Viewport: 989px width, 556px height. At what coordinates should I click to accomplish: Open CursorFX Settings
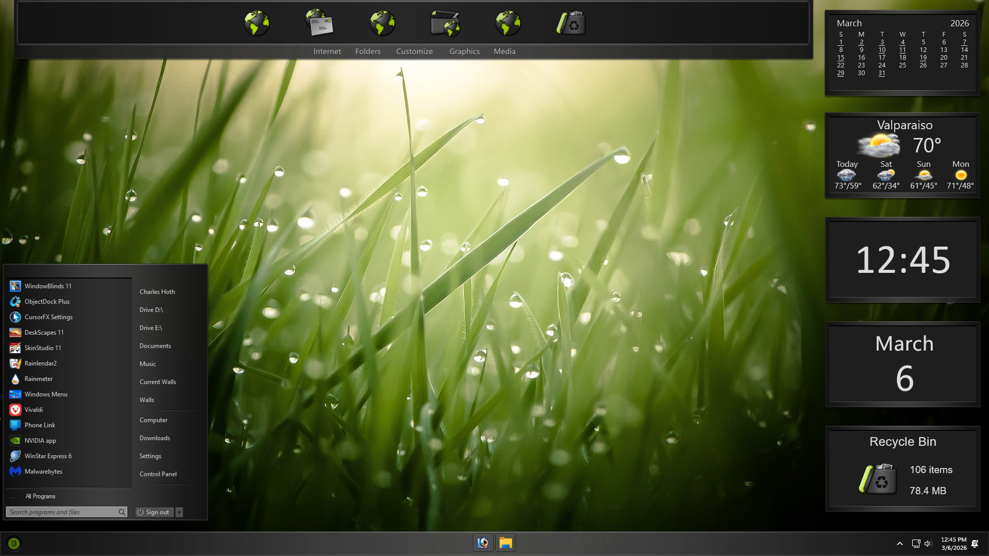[48, 317]
